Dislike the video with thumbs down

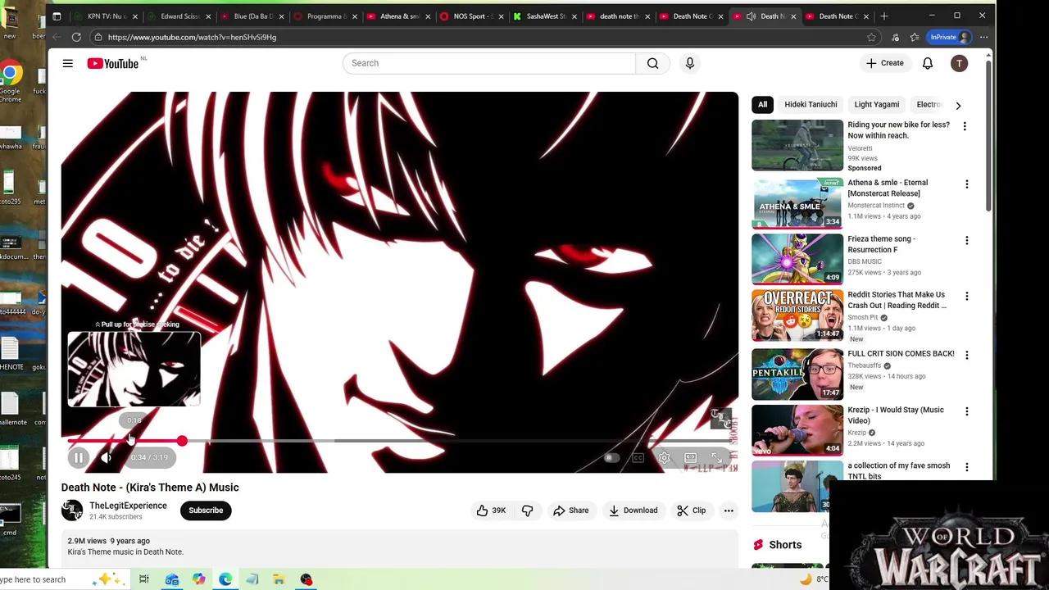[527, 511]
